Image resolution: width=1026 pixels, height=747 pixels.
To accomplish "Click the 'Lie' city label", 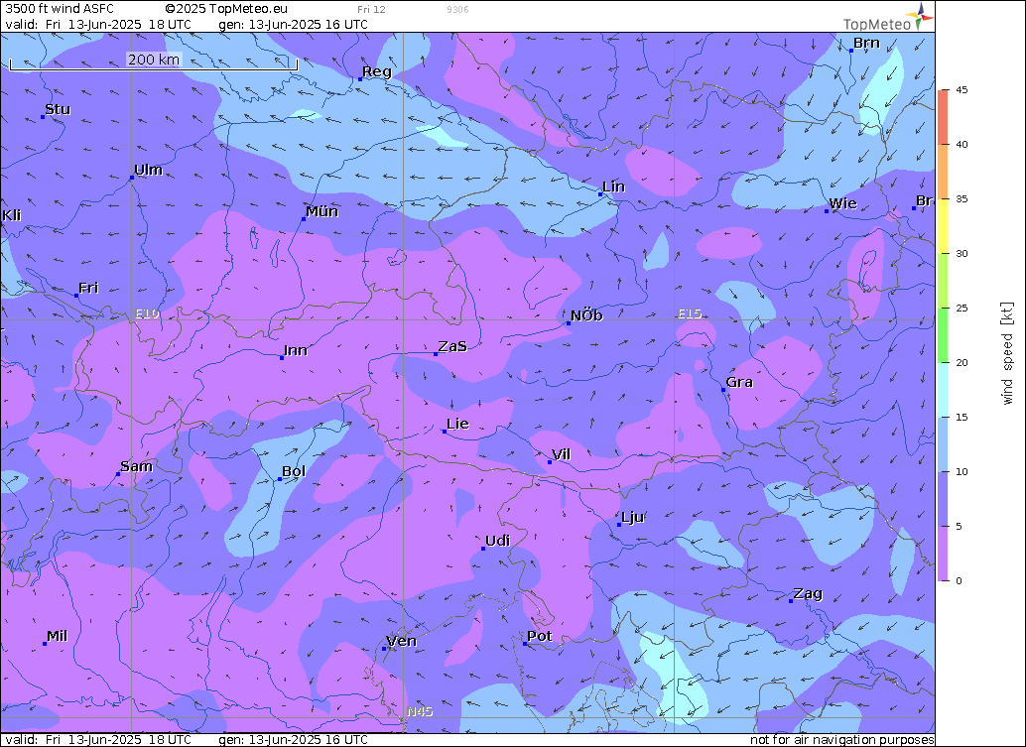I will coord(457,424).
